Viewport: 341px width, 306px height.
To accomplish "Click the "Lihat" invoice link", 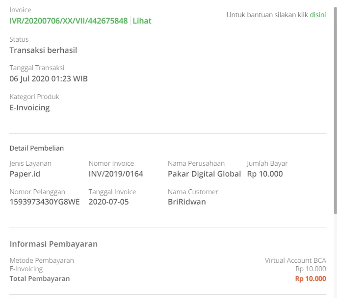I will coord(142,21).
